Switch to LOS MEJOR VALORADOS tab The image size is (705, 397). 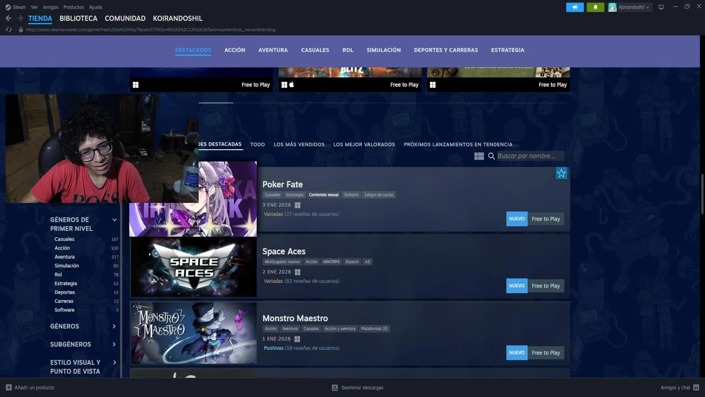364,144
